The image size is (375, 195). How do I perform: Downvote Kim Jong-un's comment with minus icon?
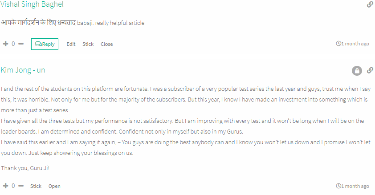[21, 186]
